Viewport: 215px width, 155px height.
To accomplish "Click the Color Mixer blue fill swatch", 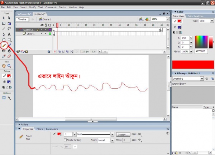I will (180, 27).
